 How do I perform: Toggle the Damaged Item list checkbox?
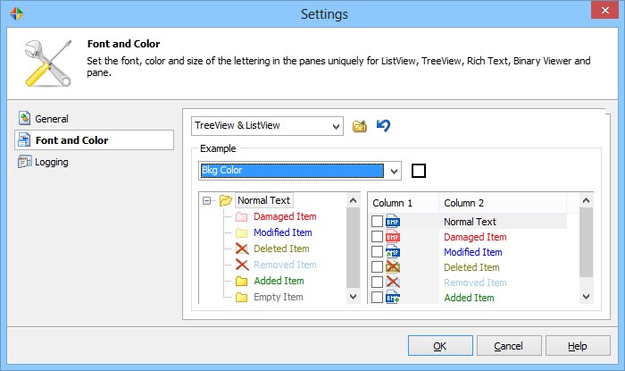[377, 237]
